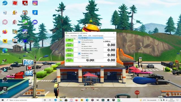This screenshot has height=102, width=181.
Task: Select the Wondershare Filmora desktop shortcut
Action: 5,71
